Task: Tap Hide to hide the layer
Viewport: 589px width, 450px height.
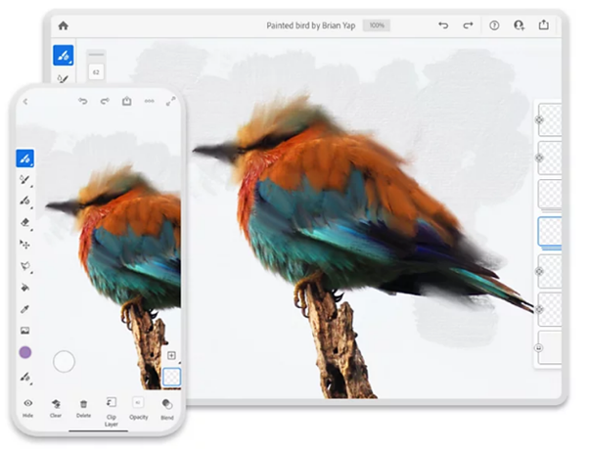Action: 27,408
